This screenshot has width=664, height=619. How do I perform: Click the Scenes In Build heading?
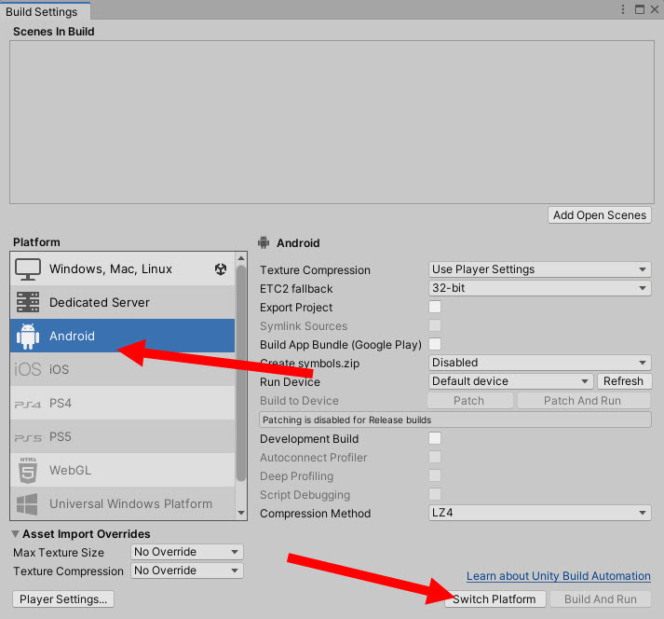(x=54, y=32)
